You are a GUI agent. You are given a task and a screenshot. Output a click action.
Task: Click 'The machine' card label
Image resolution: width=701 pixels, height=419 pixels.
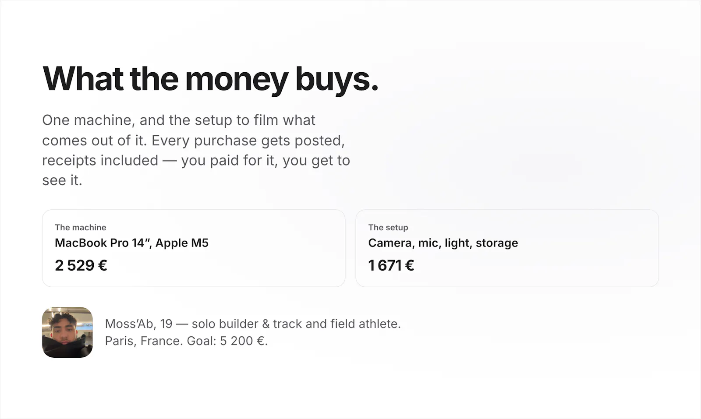tap(81, 227)
